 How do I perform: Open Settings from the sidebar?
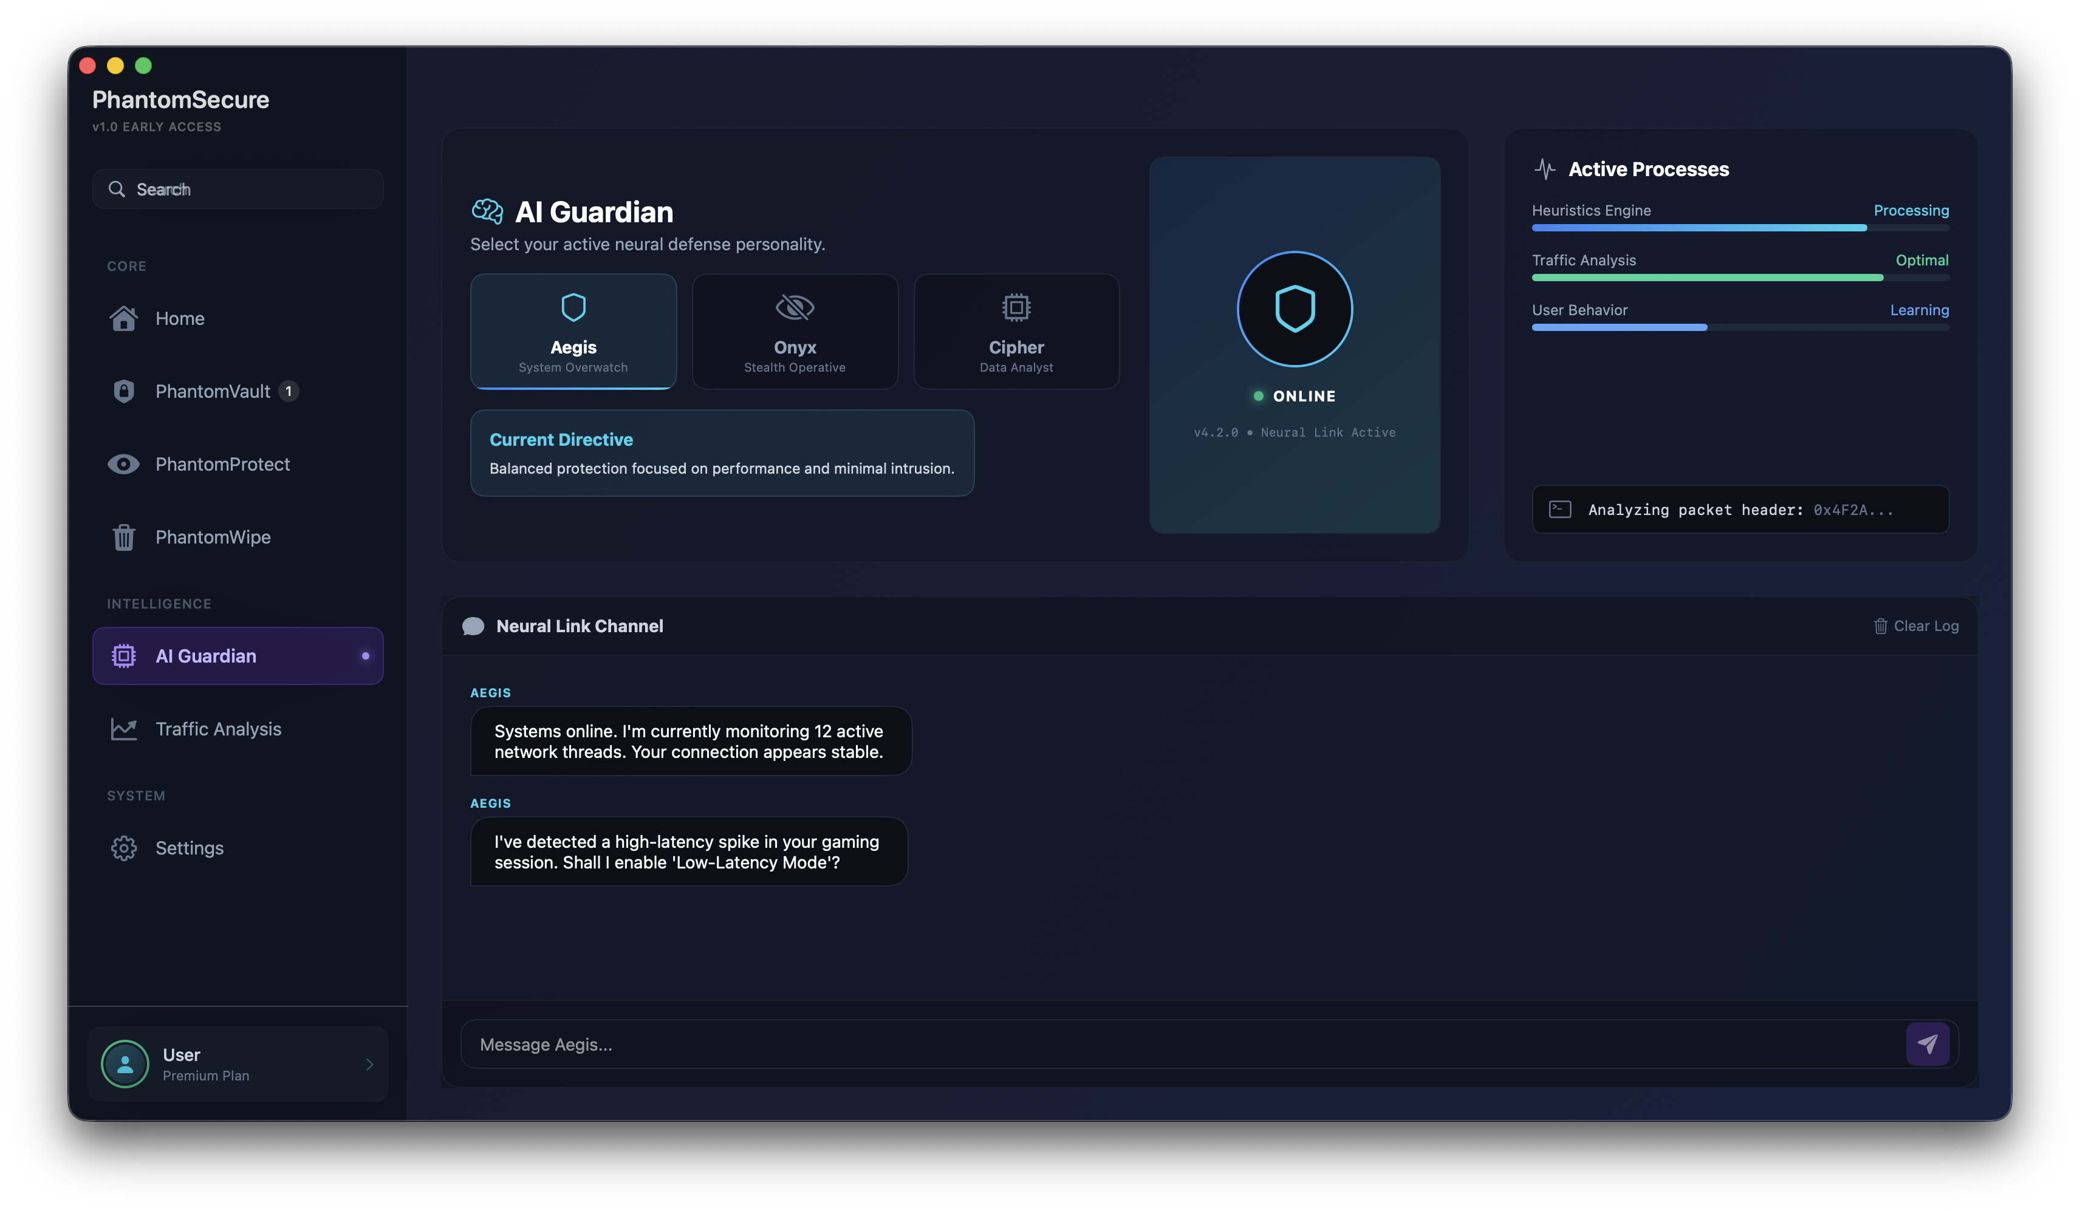point(188,847)
